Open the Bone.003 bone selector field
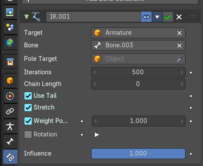This screenshot has height=166, width=203. 138,45
